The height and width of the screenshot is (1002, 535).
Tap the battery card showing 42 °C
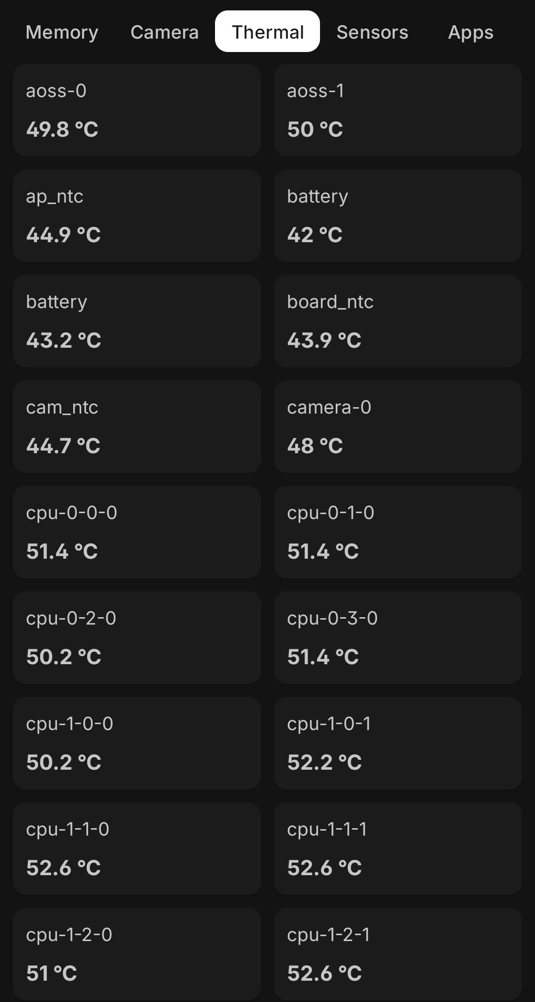[398, 215]
